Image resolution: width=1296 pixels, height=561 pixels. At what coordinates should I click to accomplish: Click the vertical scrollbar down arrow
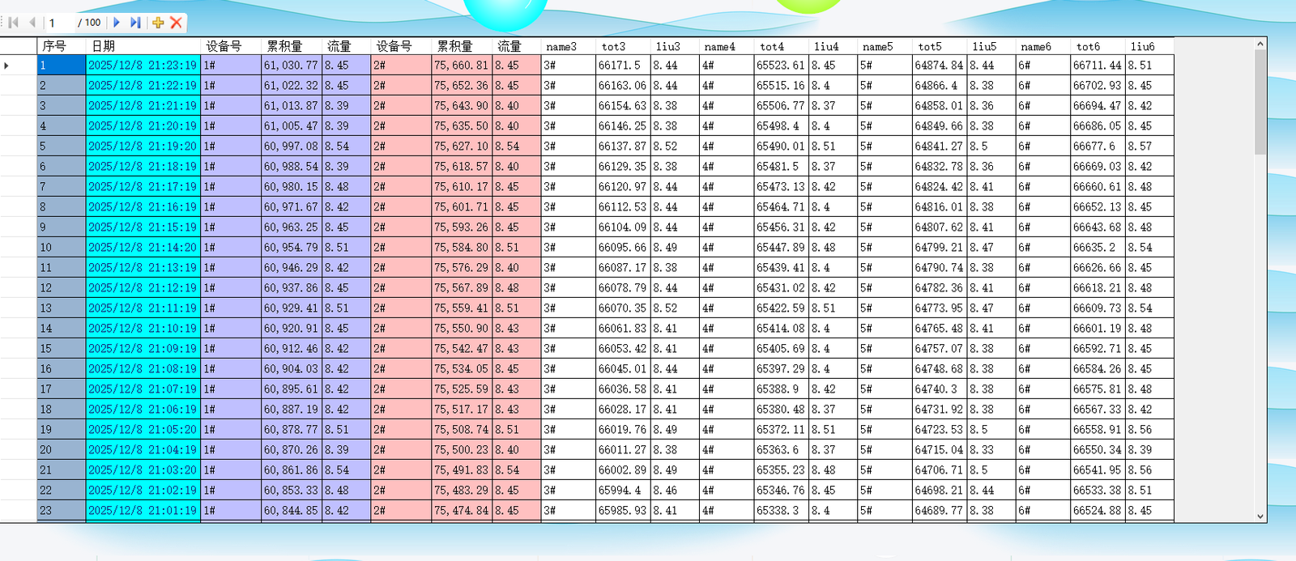[1260, 516]
